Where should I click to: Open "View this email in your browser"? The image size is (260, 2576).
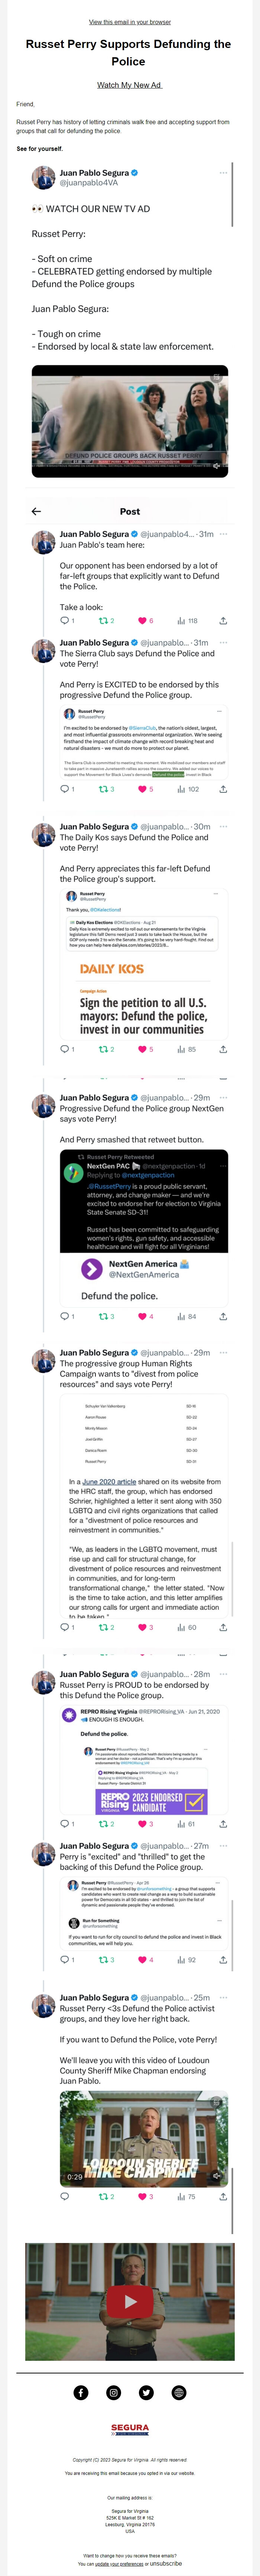point(130,21)
